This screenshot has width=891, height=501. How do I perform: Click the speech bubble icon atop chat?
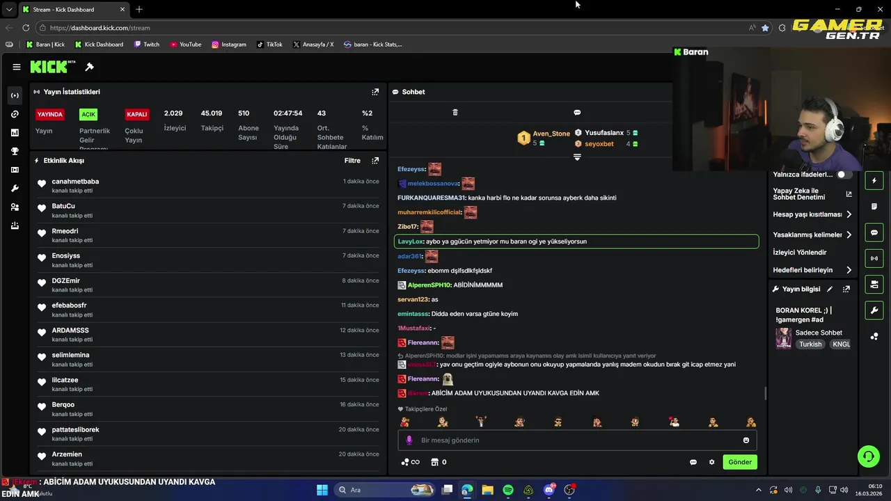pyautogui.click(x=577, y=112)
